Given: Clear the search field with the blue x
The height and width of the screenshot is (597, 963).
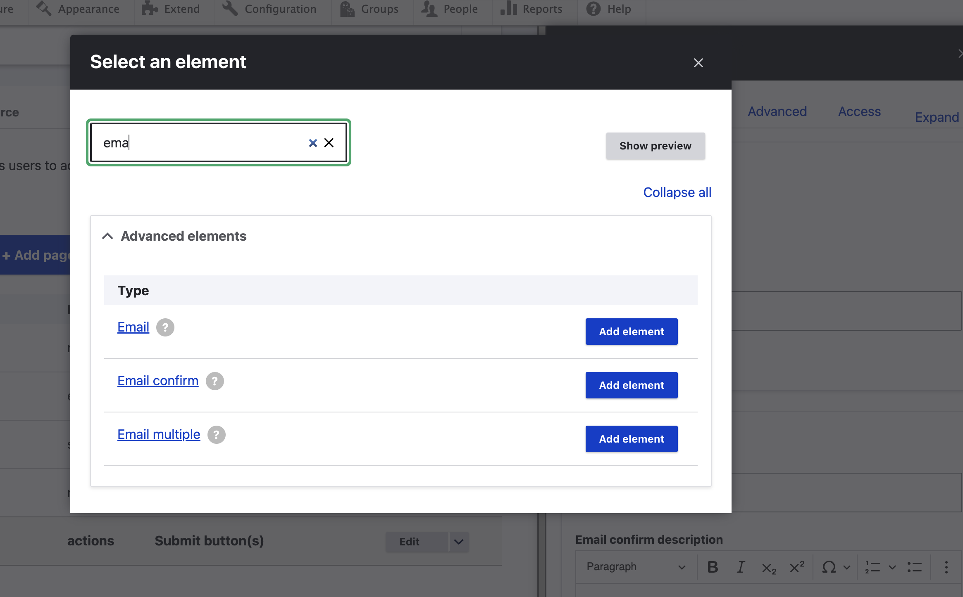Looking at the screenshot, I should 313,143.
